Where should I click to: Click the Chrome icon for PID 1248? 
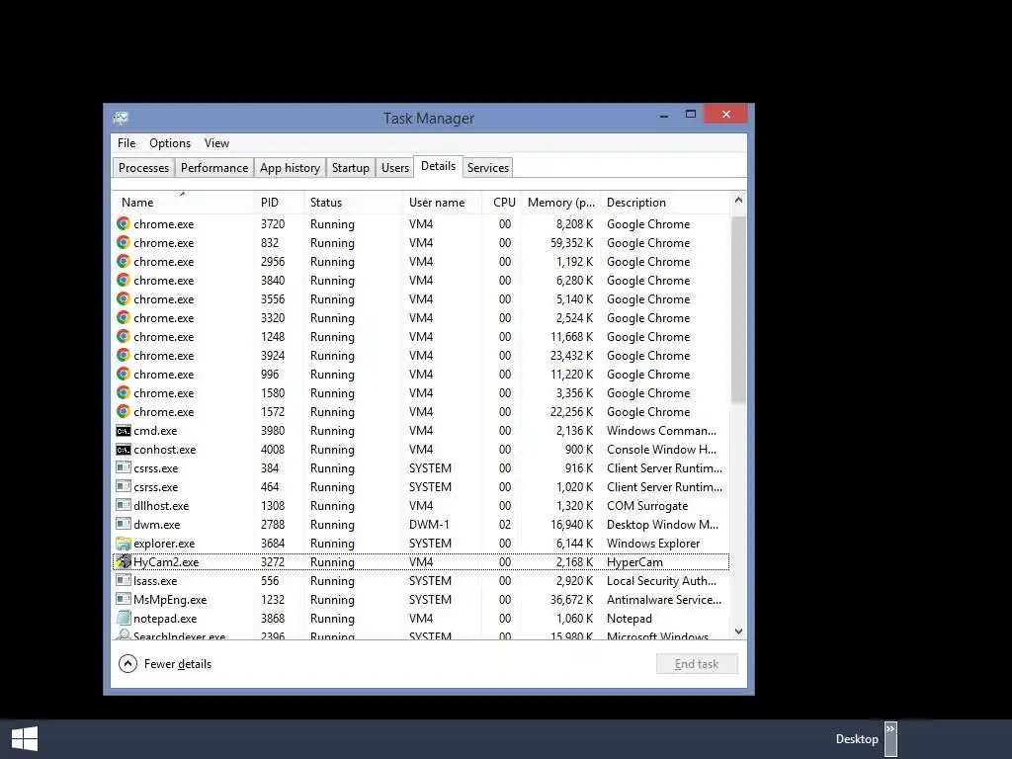pyautogui.click(x=124, y=336)
